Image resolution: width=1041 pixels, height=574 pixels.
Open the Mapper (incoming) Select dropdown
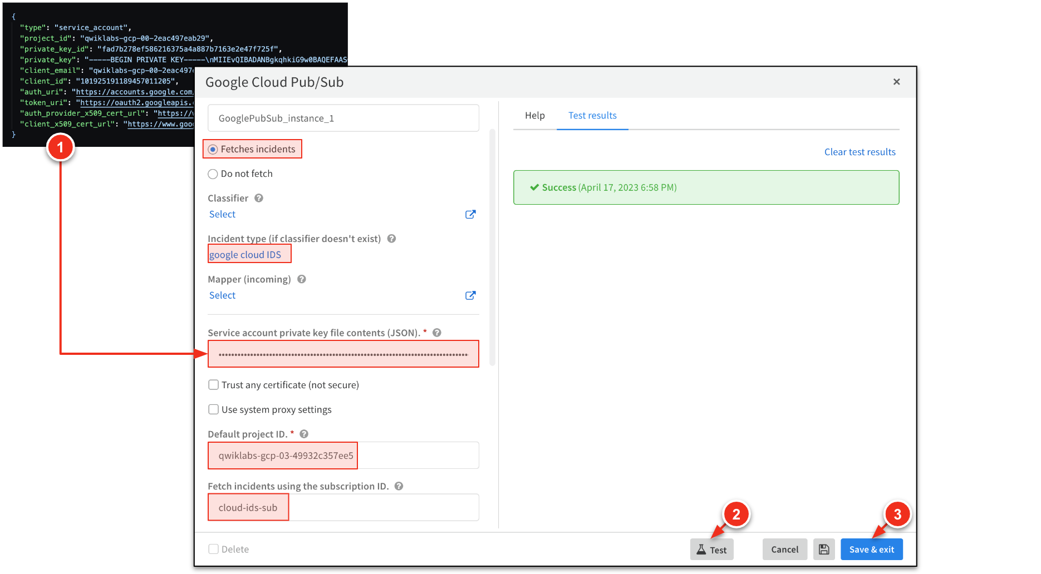tap(222, 296)
